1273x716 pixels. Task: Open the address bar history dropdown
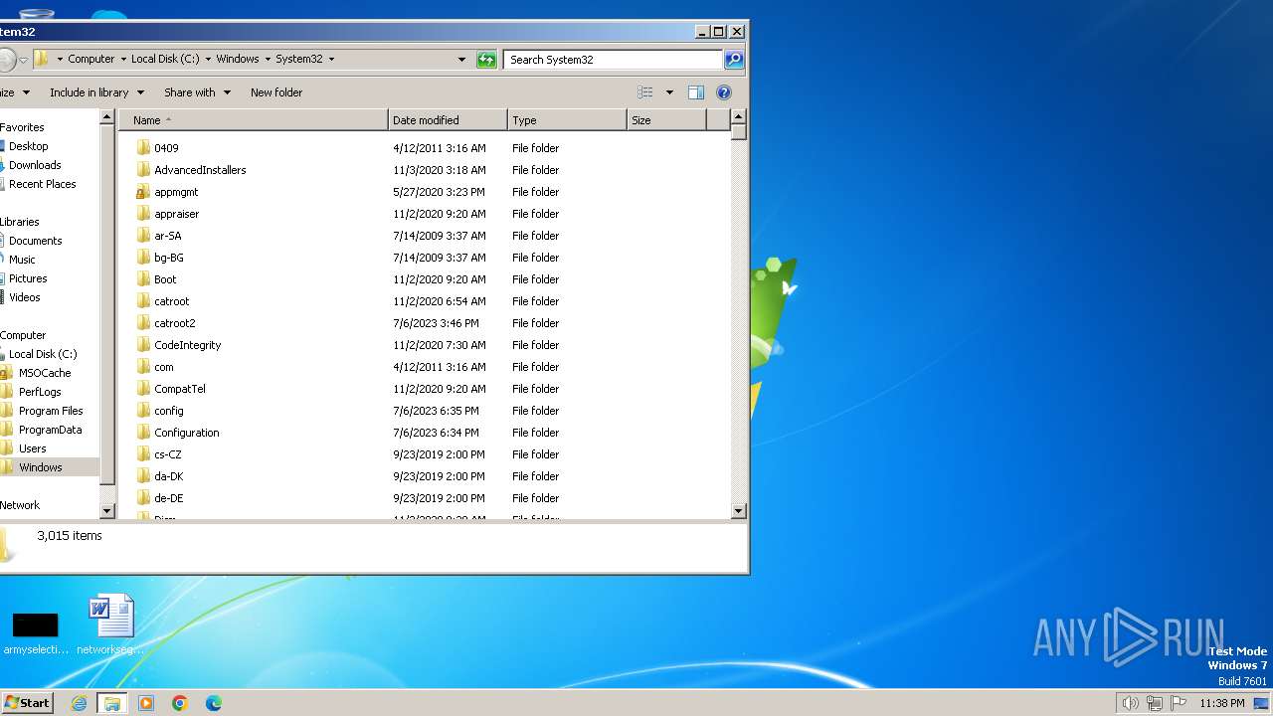[x=461, y=60]
